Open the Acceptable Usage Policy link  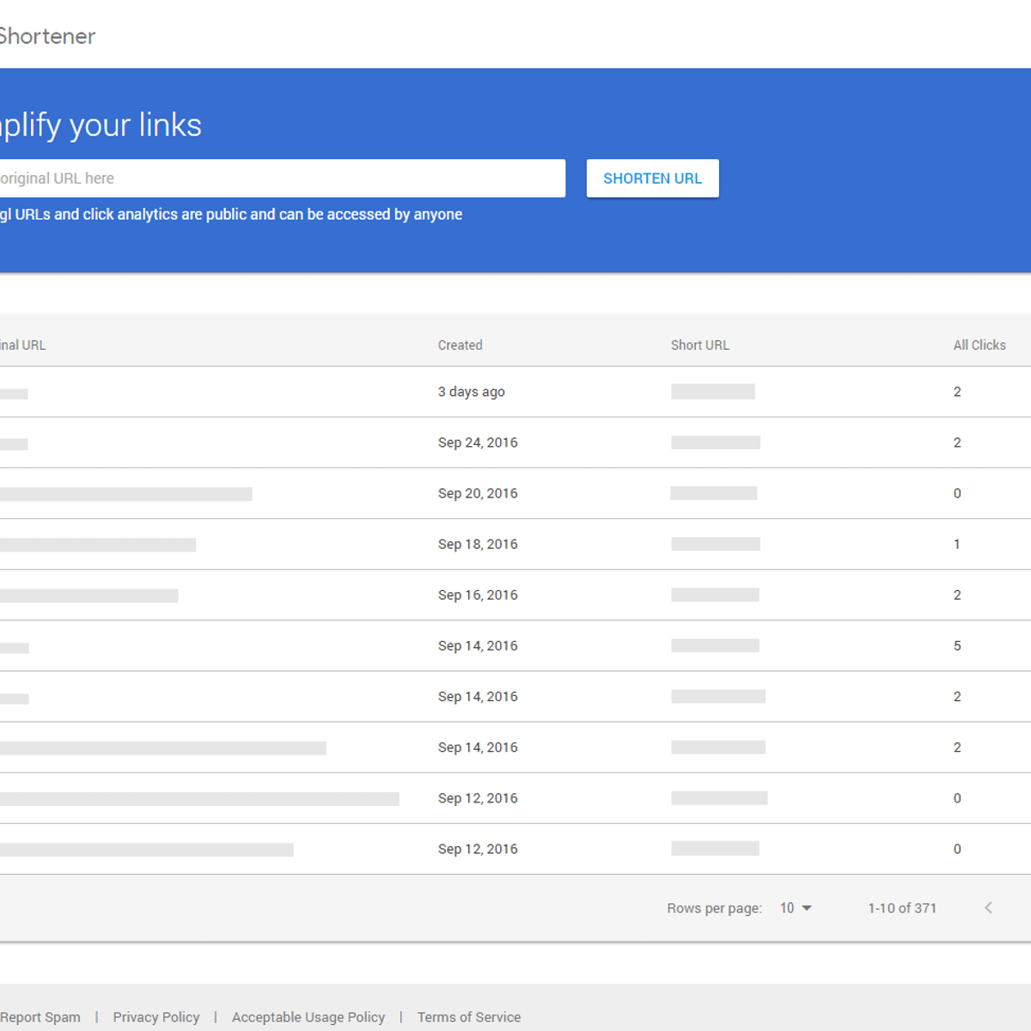308,1017
